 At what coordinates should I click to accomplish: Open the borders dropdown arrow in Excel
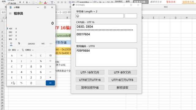[36, 2]
